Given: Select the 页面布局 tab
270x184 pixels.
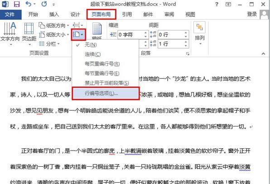Looking at the screenshot, I should [101, 15].
